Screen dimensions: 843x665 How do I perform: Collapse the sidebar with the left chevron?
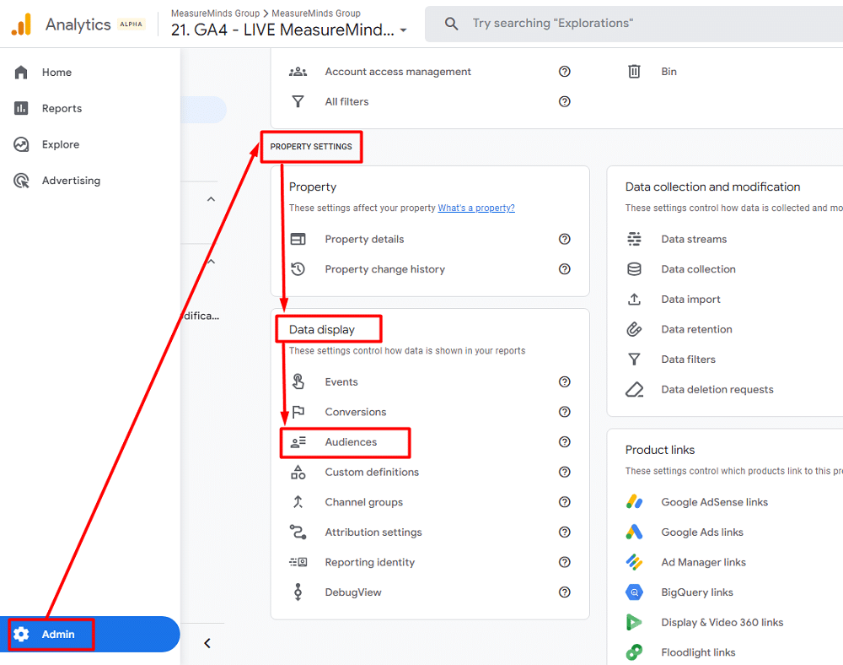[207, 642]
